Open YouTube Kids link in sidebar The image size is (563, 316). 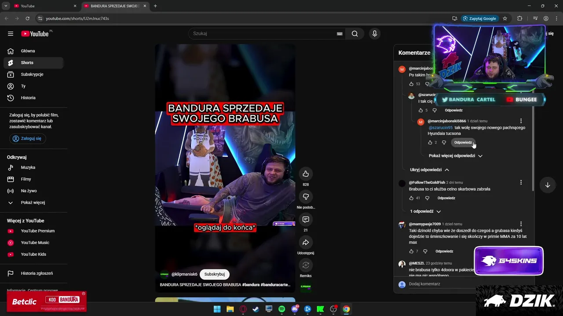[33, 255]
